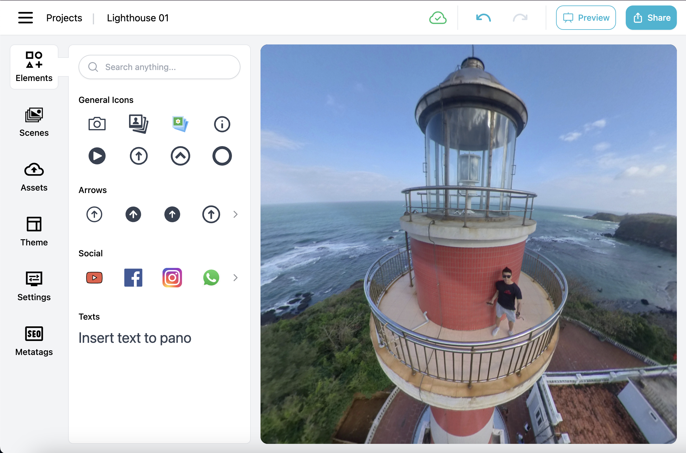Click the Metatags SEO panel
This screenshot has width=686, height=453.
pyautogui.click(x=34, y=339)
